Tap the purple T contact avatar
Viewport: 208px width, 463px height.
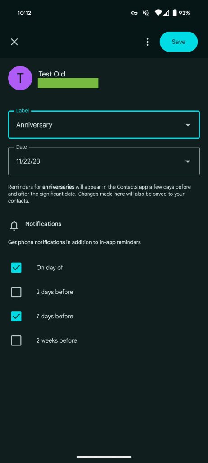(x=20, y=78)
